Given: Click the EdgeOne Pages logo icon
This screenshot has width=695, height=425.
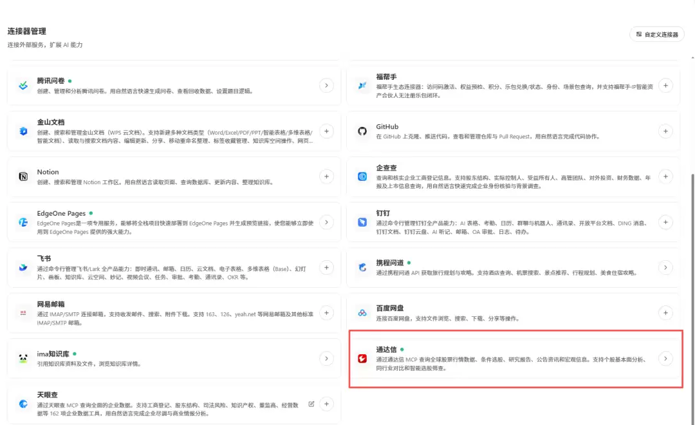Looking at the screenshot, I should (23, 222).
